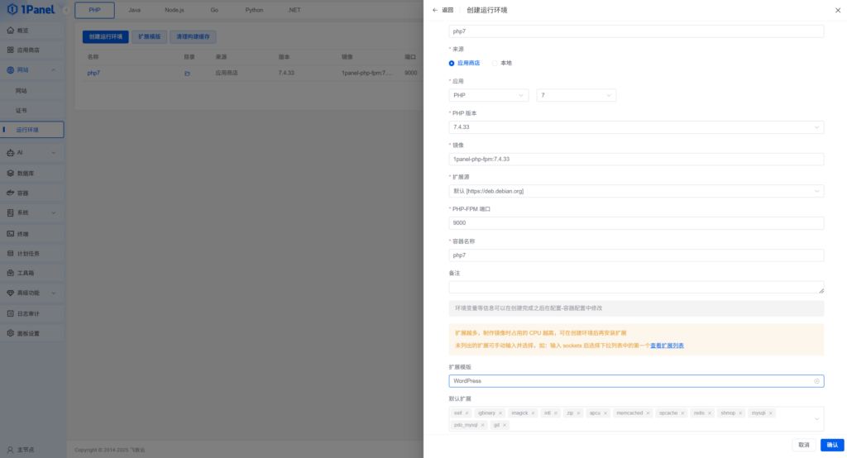Image resolution: width=847 pixels, height=458 pixels.
Task: Expand the 高级功能 sidebar group
Action: click(54, 293)
